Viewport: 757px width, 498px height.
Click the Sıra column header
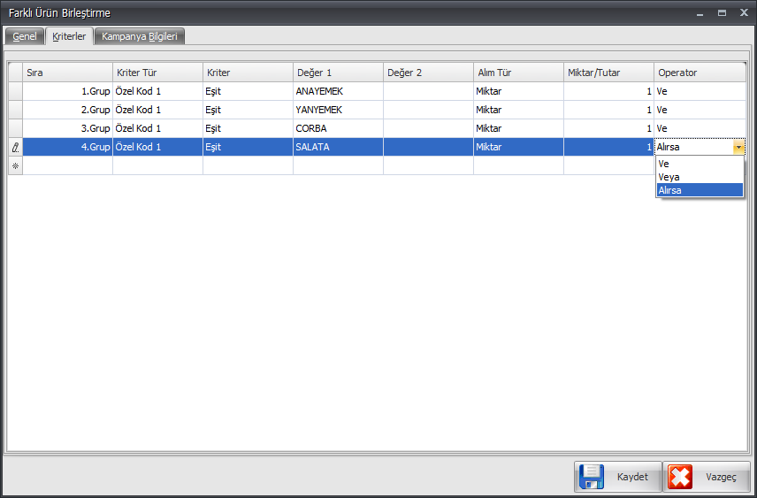67,73
